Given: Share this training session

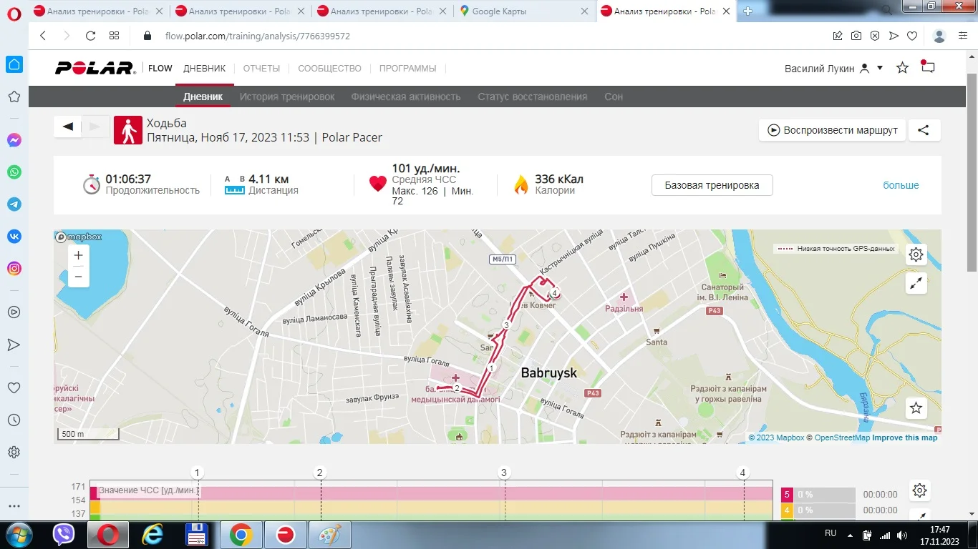Looking at the screenshot, I should click(x=924, y=130).
